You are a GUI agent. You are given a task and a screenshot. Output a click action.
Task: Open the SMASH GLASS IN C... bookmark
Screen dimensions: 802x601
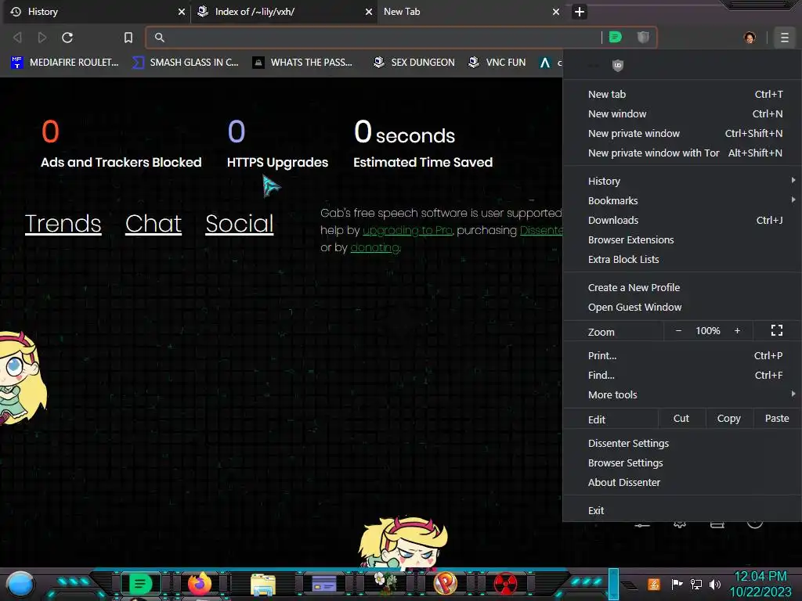[x=185, y=63]
